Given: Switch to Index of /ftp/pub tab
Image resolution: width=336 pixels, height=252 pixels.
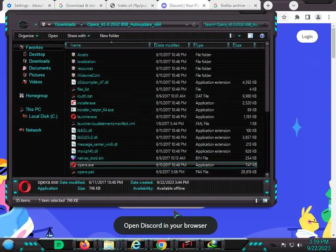Looking at the screenshot, I should [132, 6].
